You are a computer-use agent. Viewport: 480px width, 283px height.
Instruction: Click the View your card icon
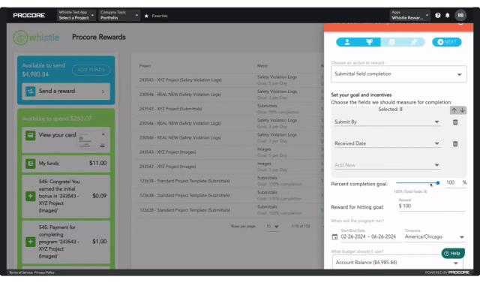pos(30,135)
